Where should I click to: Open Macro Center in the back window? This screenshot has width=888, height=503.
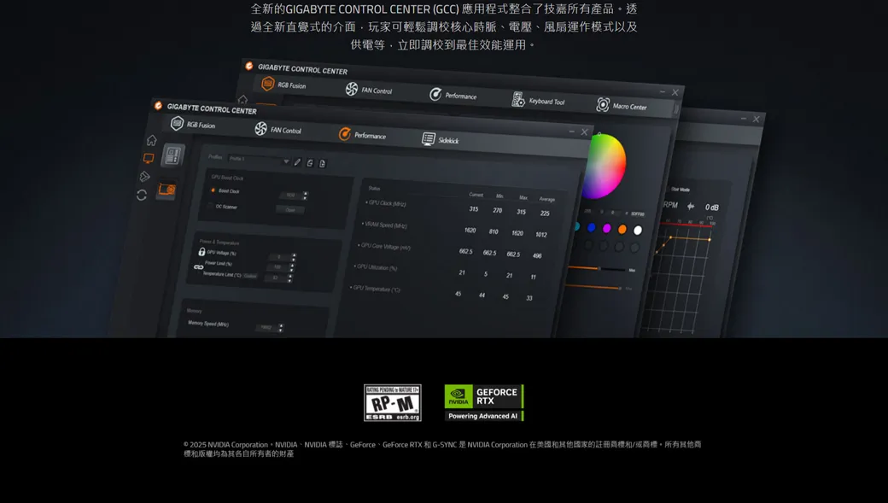tap(622, 105)
